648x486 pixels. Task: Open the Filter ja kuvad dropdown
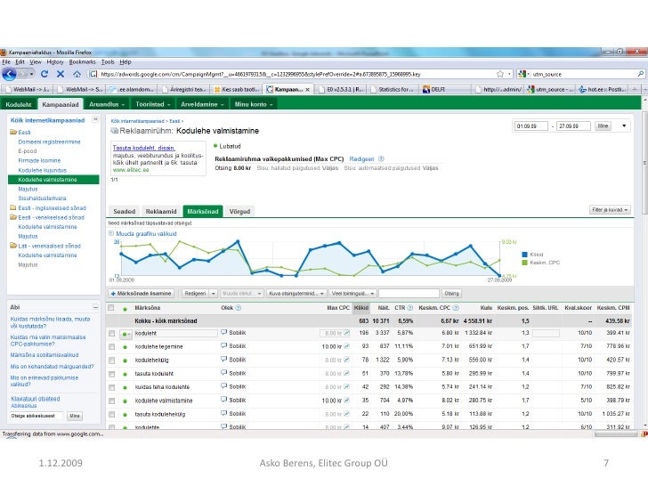coord(610,210)
